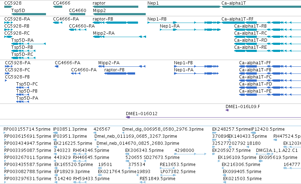This screenshot has height=184, width=301.
Task: Click the Ca-alpha1T gene label
Action: click(233, 3)
